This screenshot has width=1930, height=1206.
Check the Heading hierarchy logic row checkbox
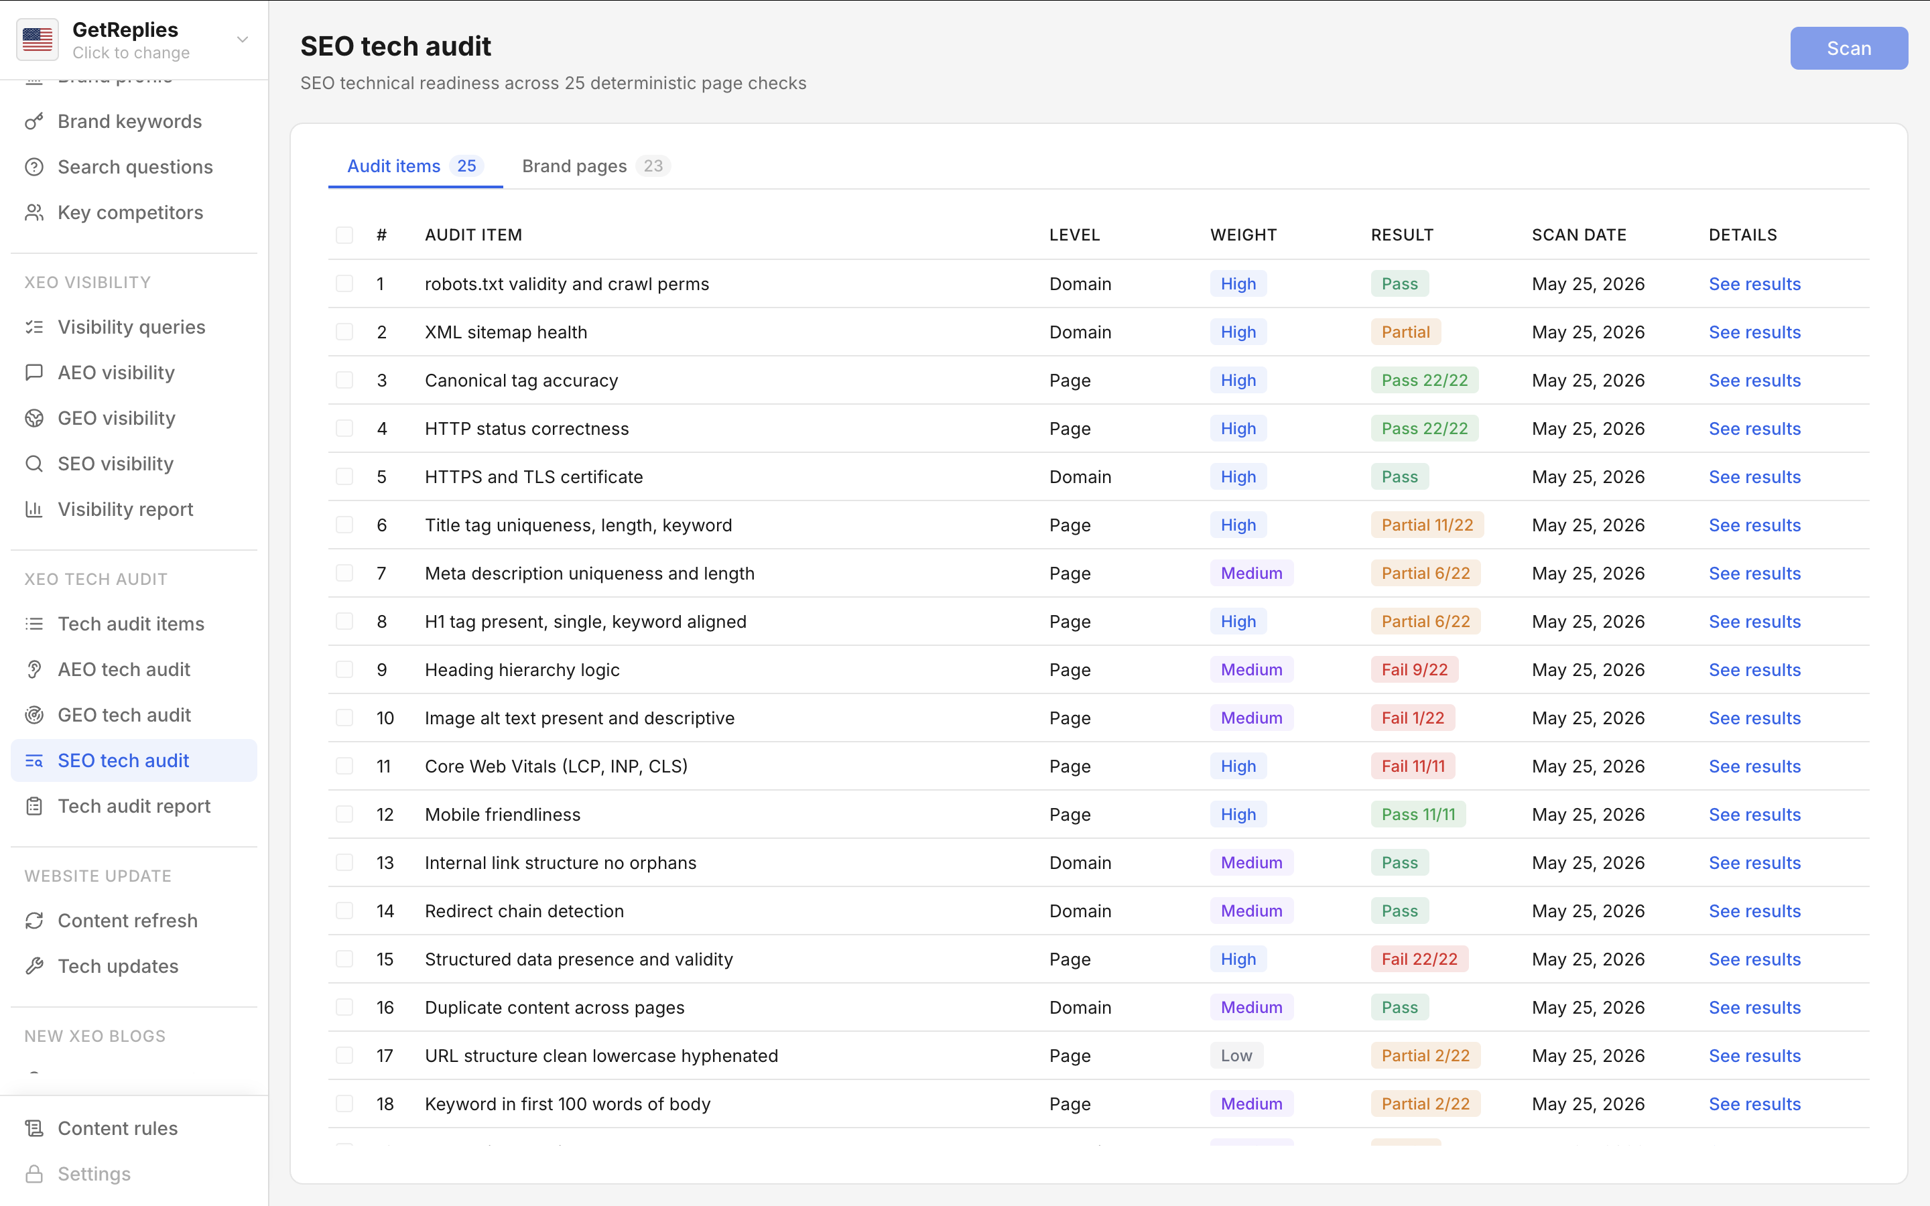pyautogui.click(x=344, y=669)
